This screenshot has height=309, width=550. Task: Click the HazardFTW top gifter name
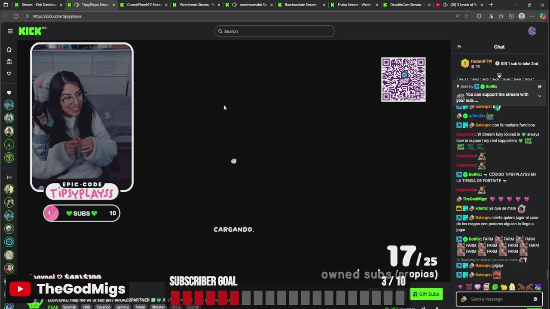481,61
